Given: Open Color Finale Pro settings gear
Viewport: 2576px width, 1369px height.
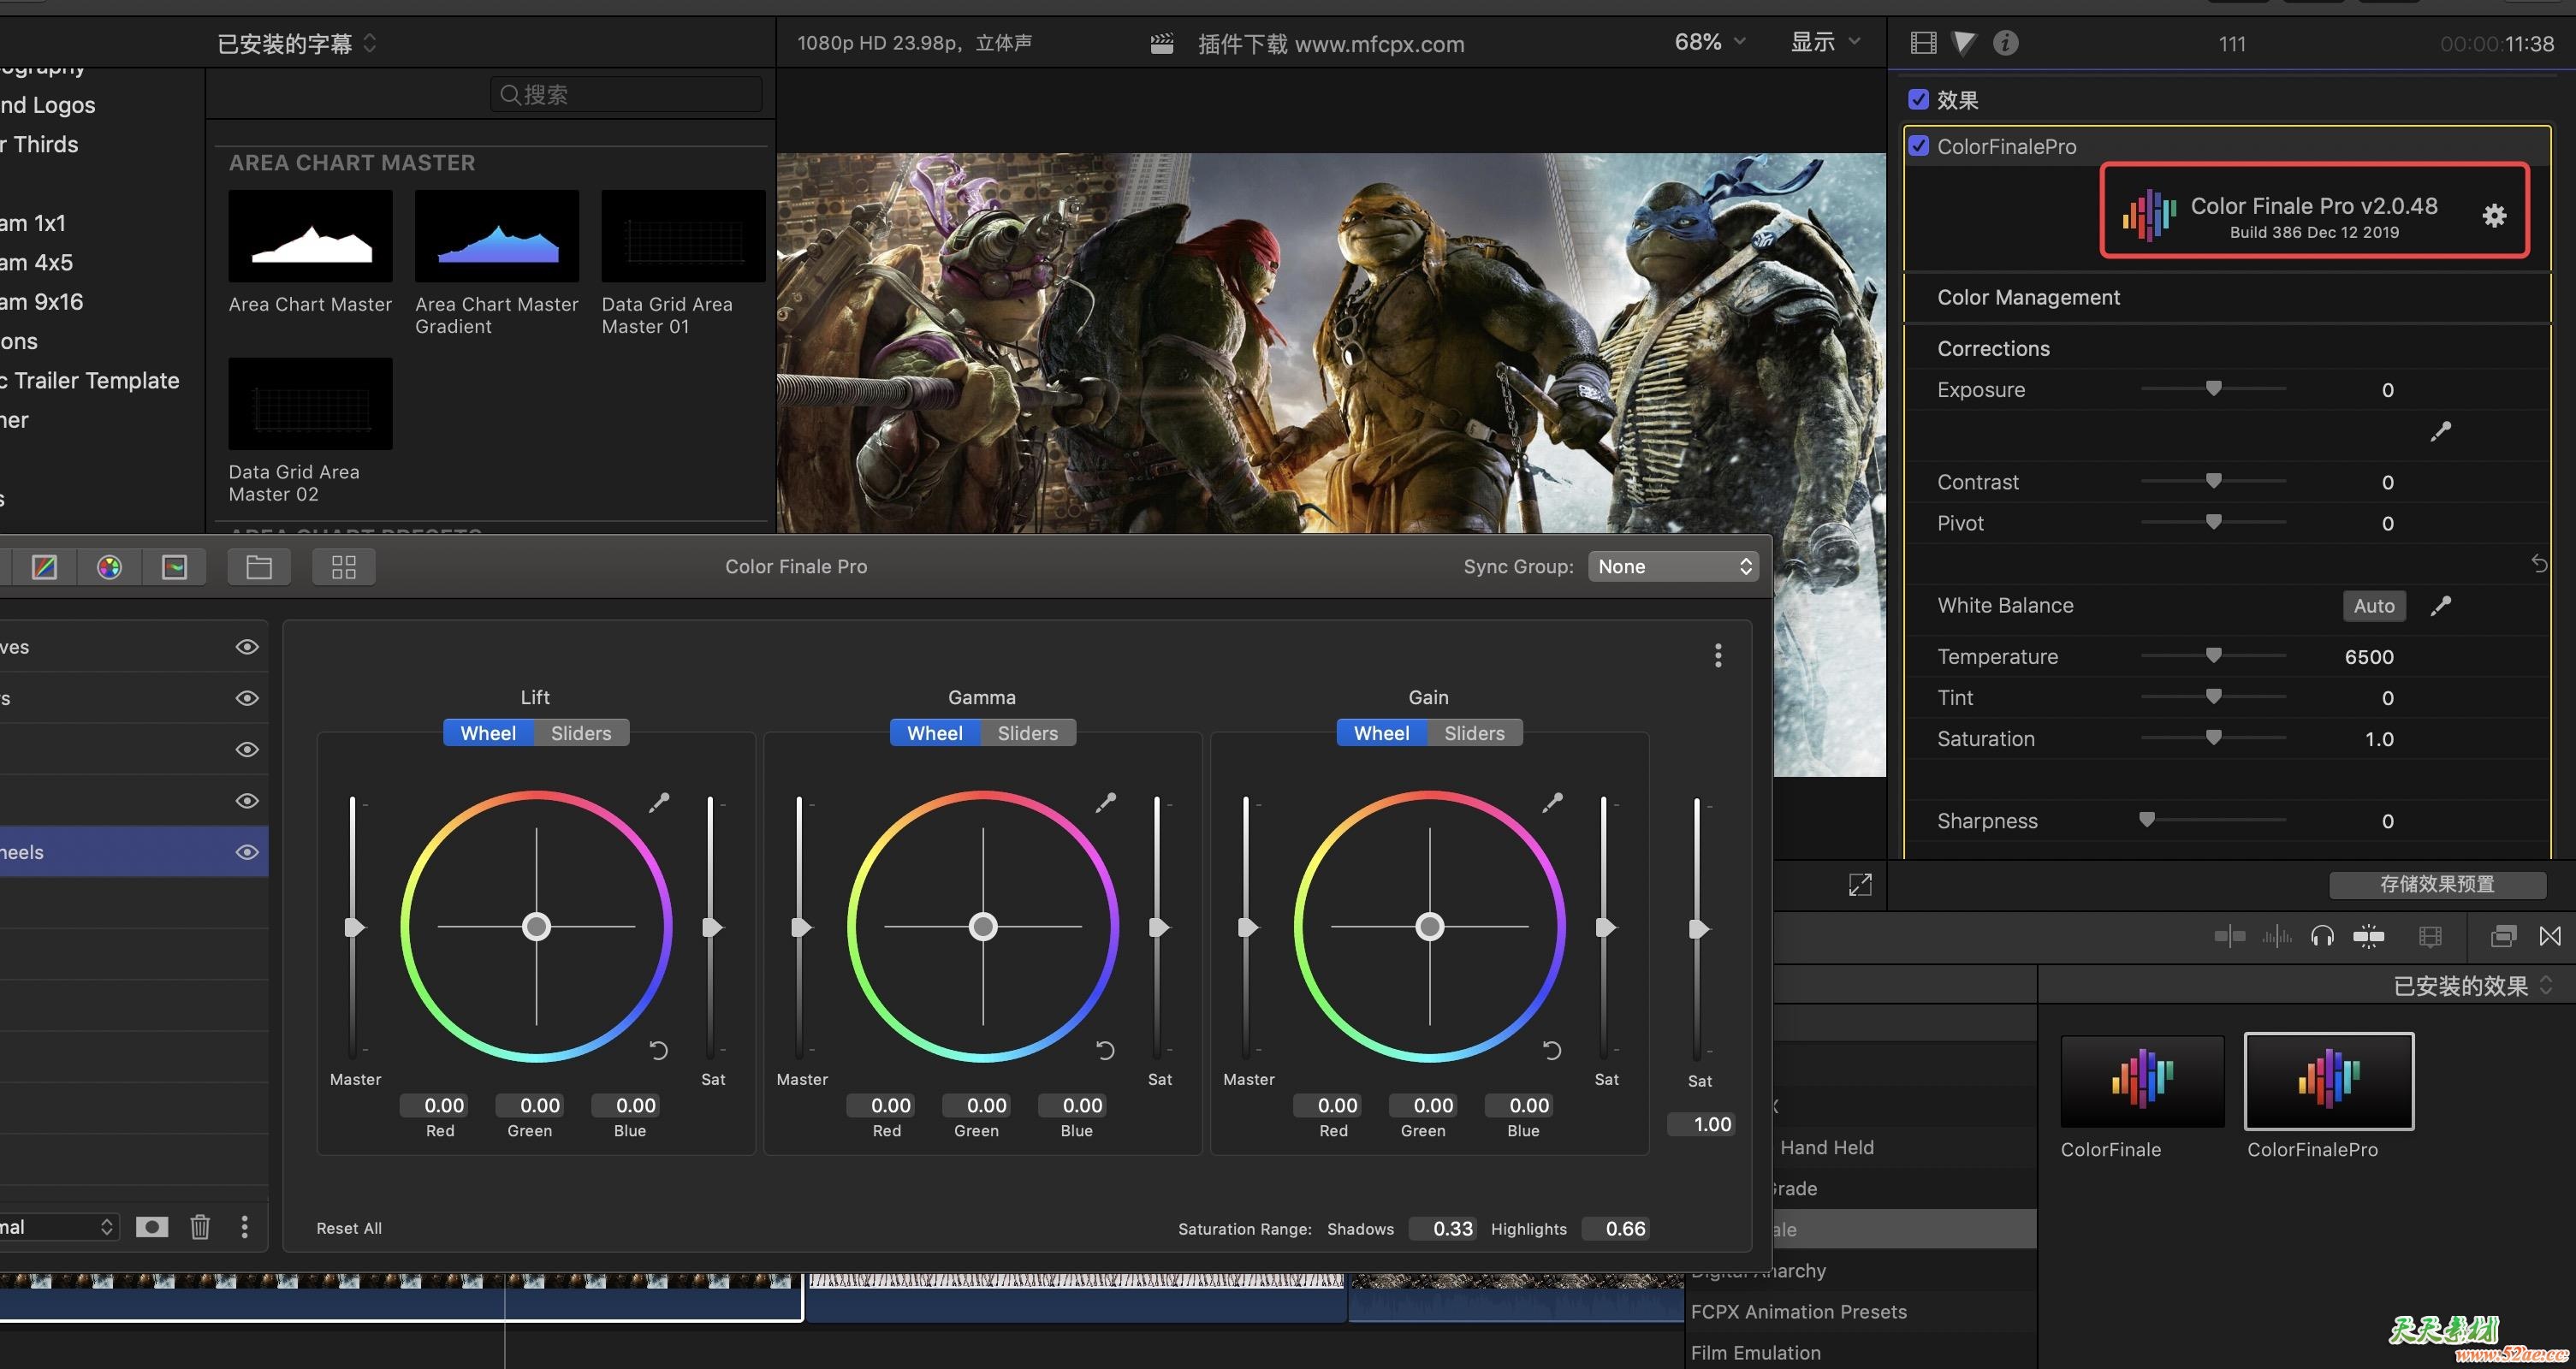Looking at the screenshot, I should tap(2494, 216).
